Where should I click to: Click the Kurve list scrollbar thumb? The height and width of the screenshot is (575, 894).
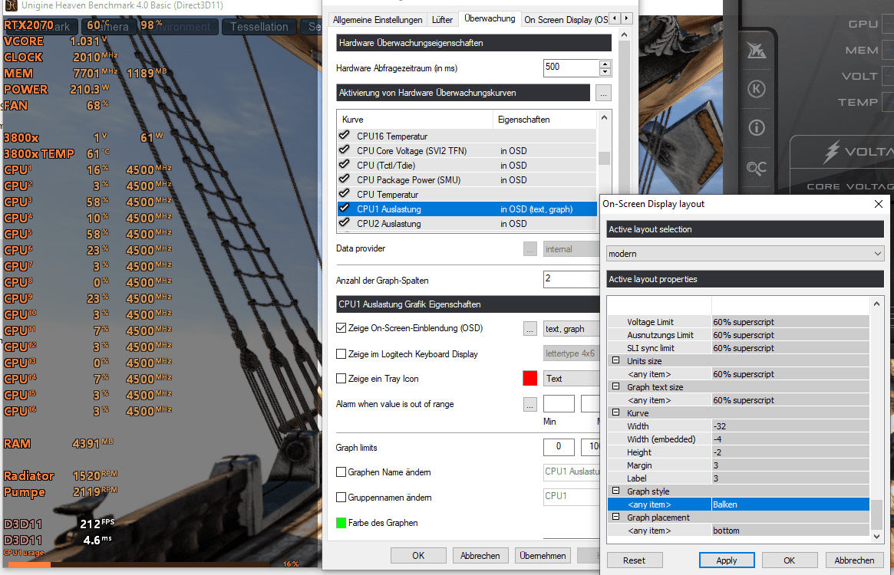click(605, 158)
